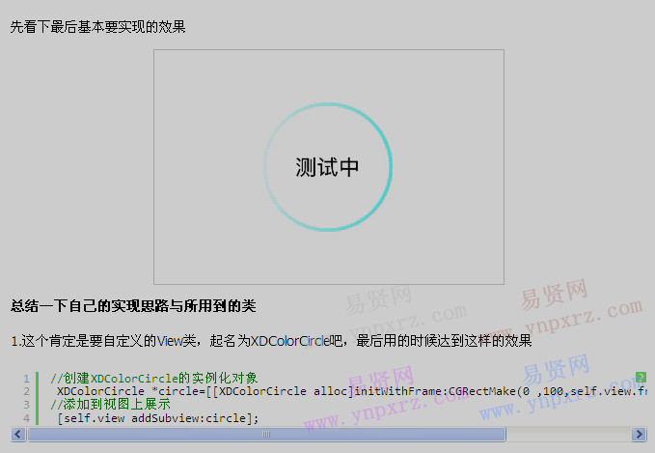Click the code block left scroll arrow
The height and width of the screenshot is (453, 655).
point(18,435)
